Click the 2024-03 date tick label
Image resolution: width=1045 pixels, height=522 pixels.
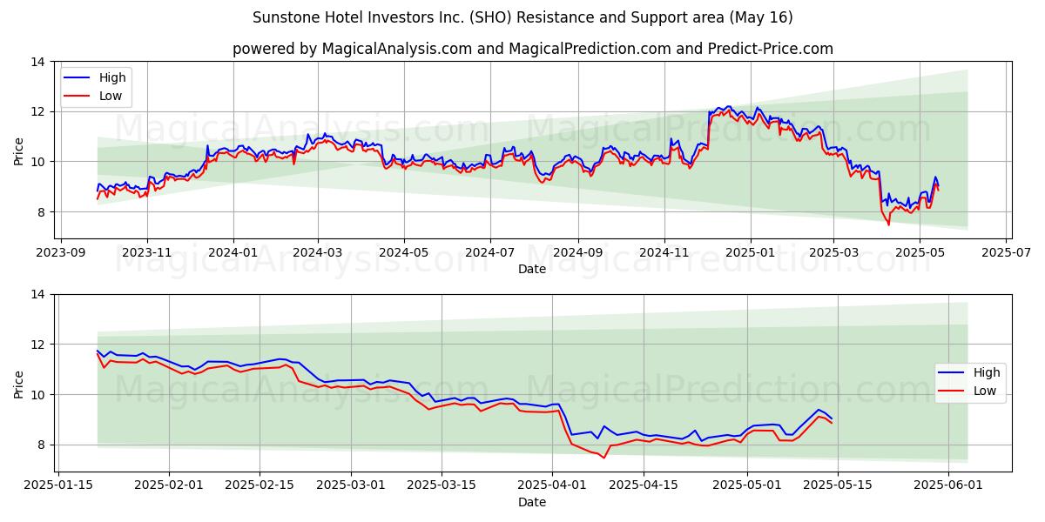[317, 253]
